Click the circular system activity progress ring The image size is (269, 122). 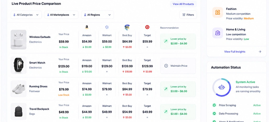222,87
